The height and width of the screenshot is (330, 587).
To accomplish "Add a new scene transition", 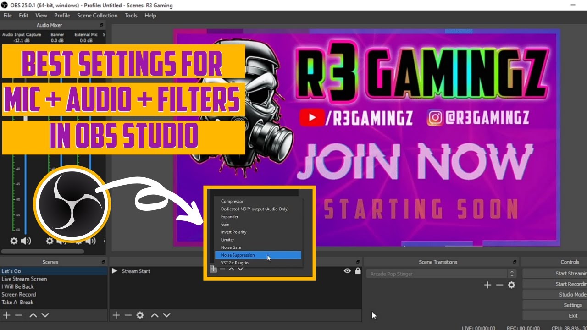I will pos(487,285).
